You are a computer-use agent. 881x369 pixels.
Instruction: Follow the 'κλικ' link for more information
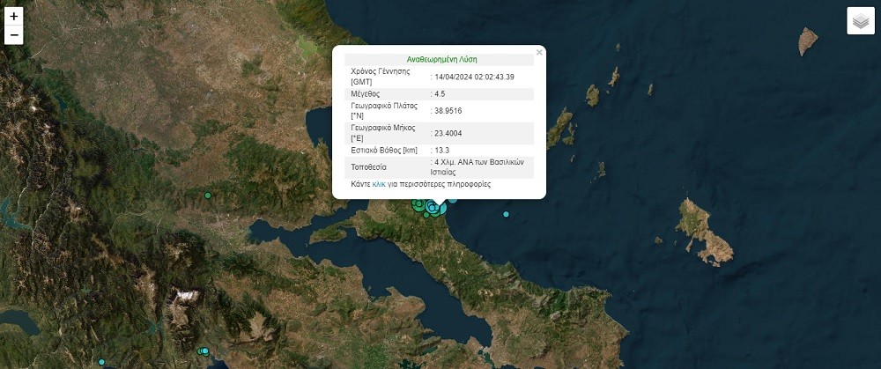379,184
